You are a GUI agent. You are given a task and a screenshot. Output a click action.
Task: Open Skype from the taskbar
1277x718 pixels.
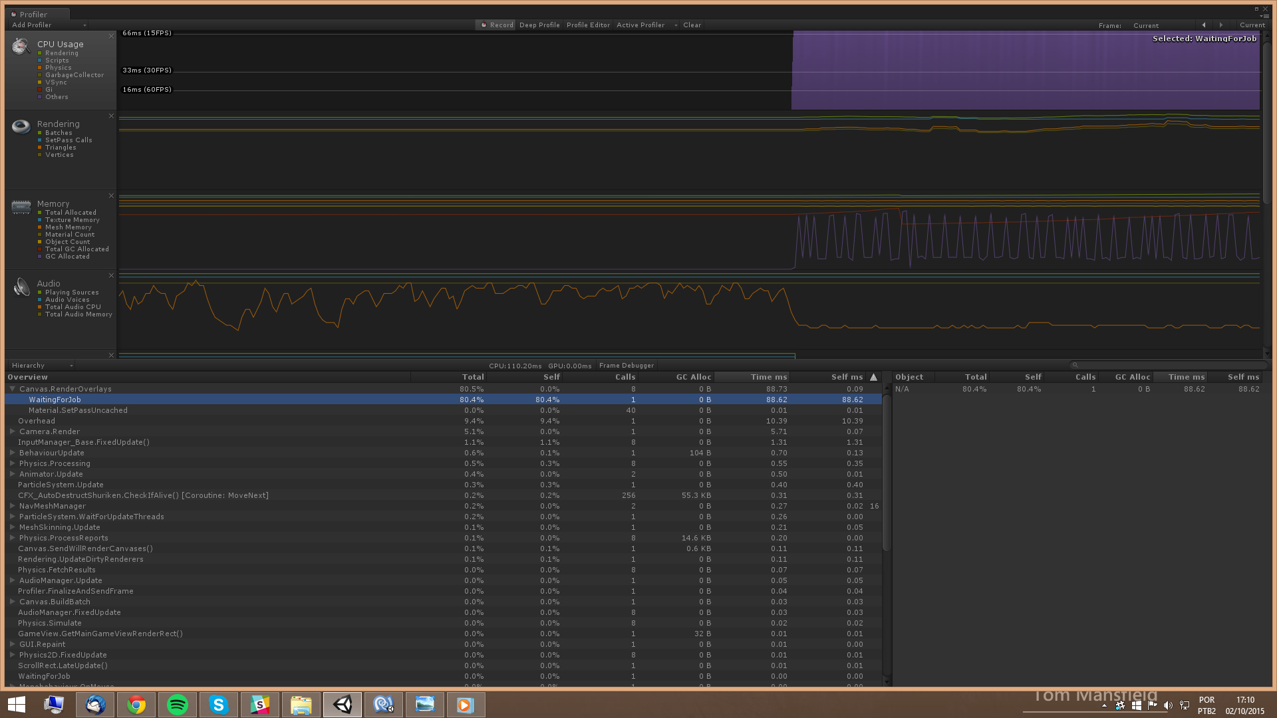[x=219, y=705]
